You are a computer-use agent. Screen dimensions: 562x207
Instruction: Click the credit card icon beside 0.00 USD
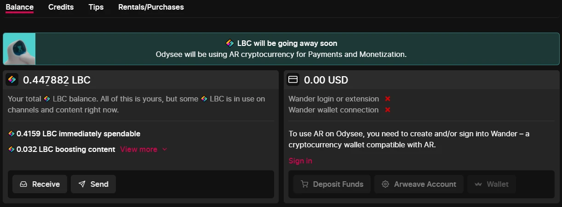(x=292, y=79)
